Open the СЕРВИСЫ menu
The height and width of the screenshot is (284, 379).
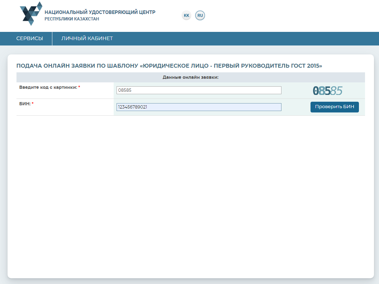click(x=30, y=38)
